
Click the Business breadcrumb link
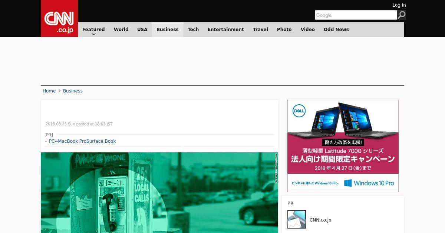(73, 91)
